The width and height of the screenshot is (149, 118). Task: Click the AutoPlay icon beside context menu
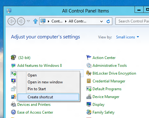coord(13,73)
